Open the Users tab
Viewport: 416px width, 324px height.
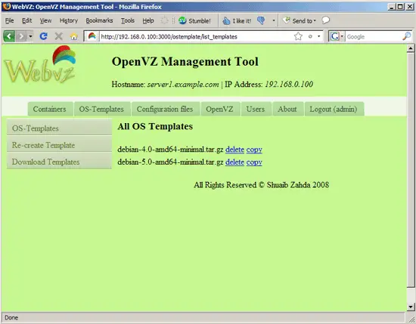point(256,109)
